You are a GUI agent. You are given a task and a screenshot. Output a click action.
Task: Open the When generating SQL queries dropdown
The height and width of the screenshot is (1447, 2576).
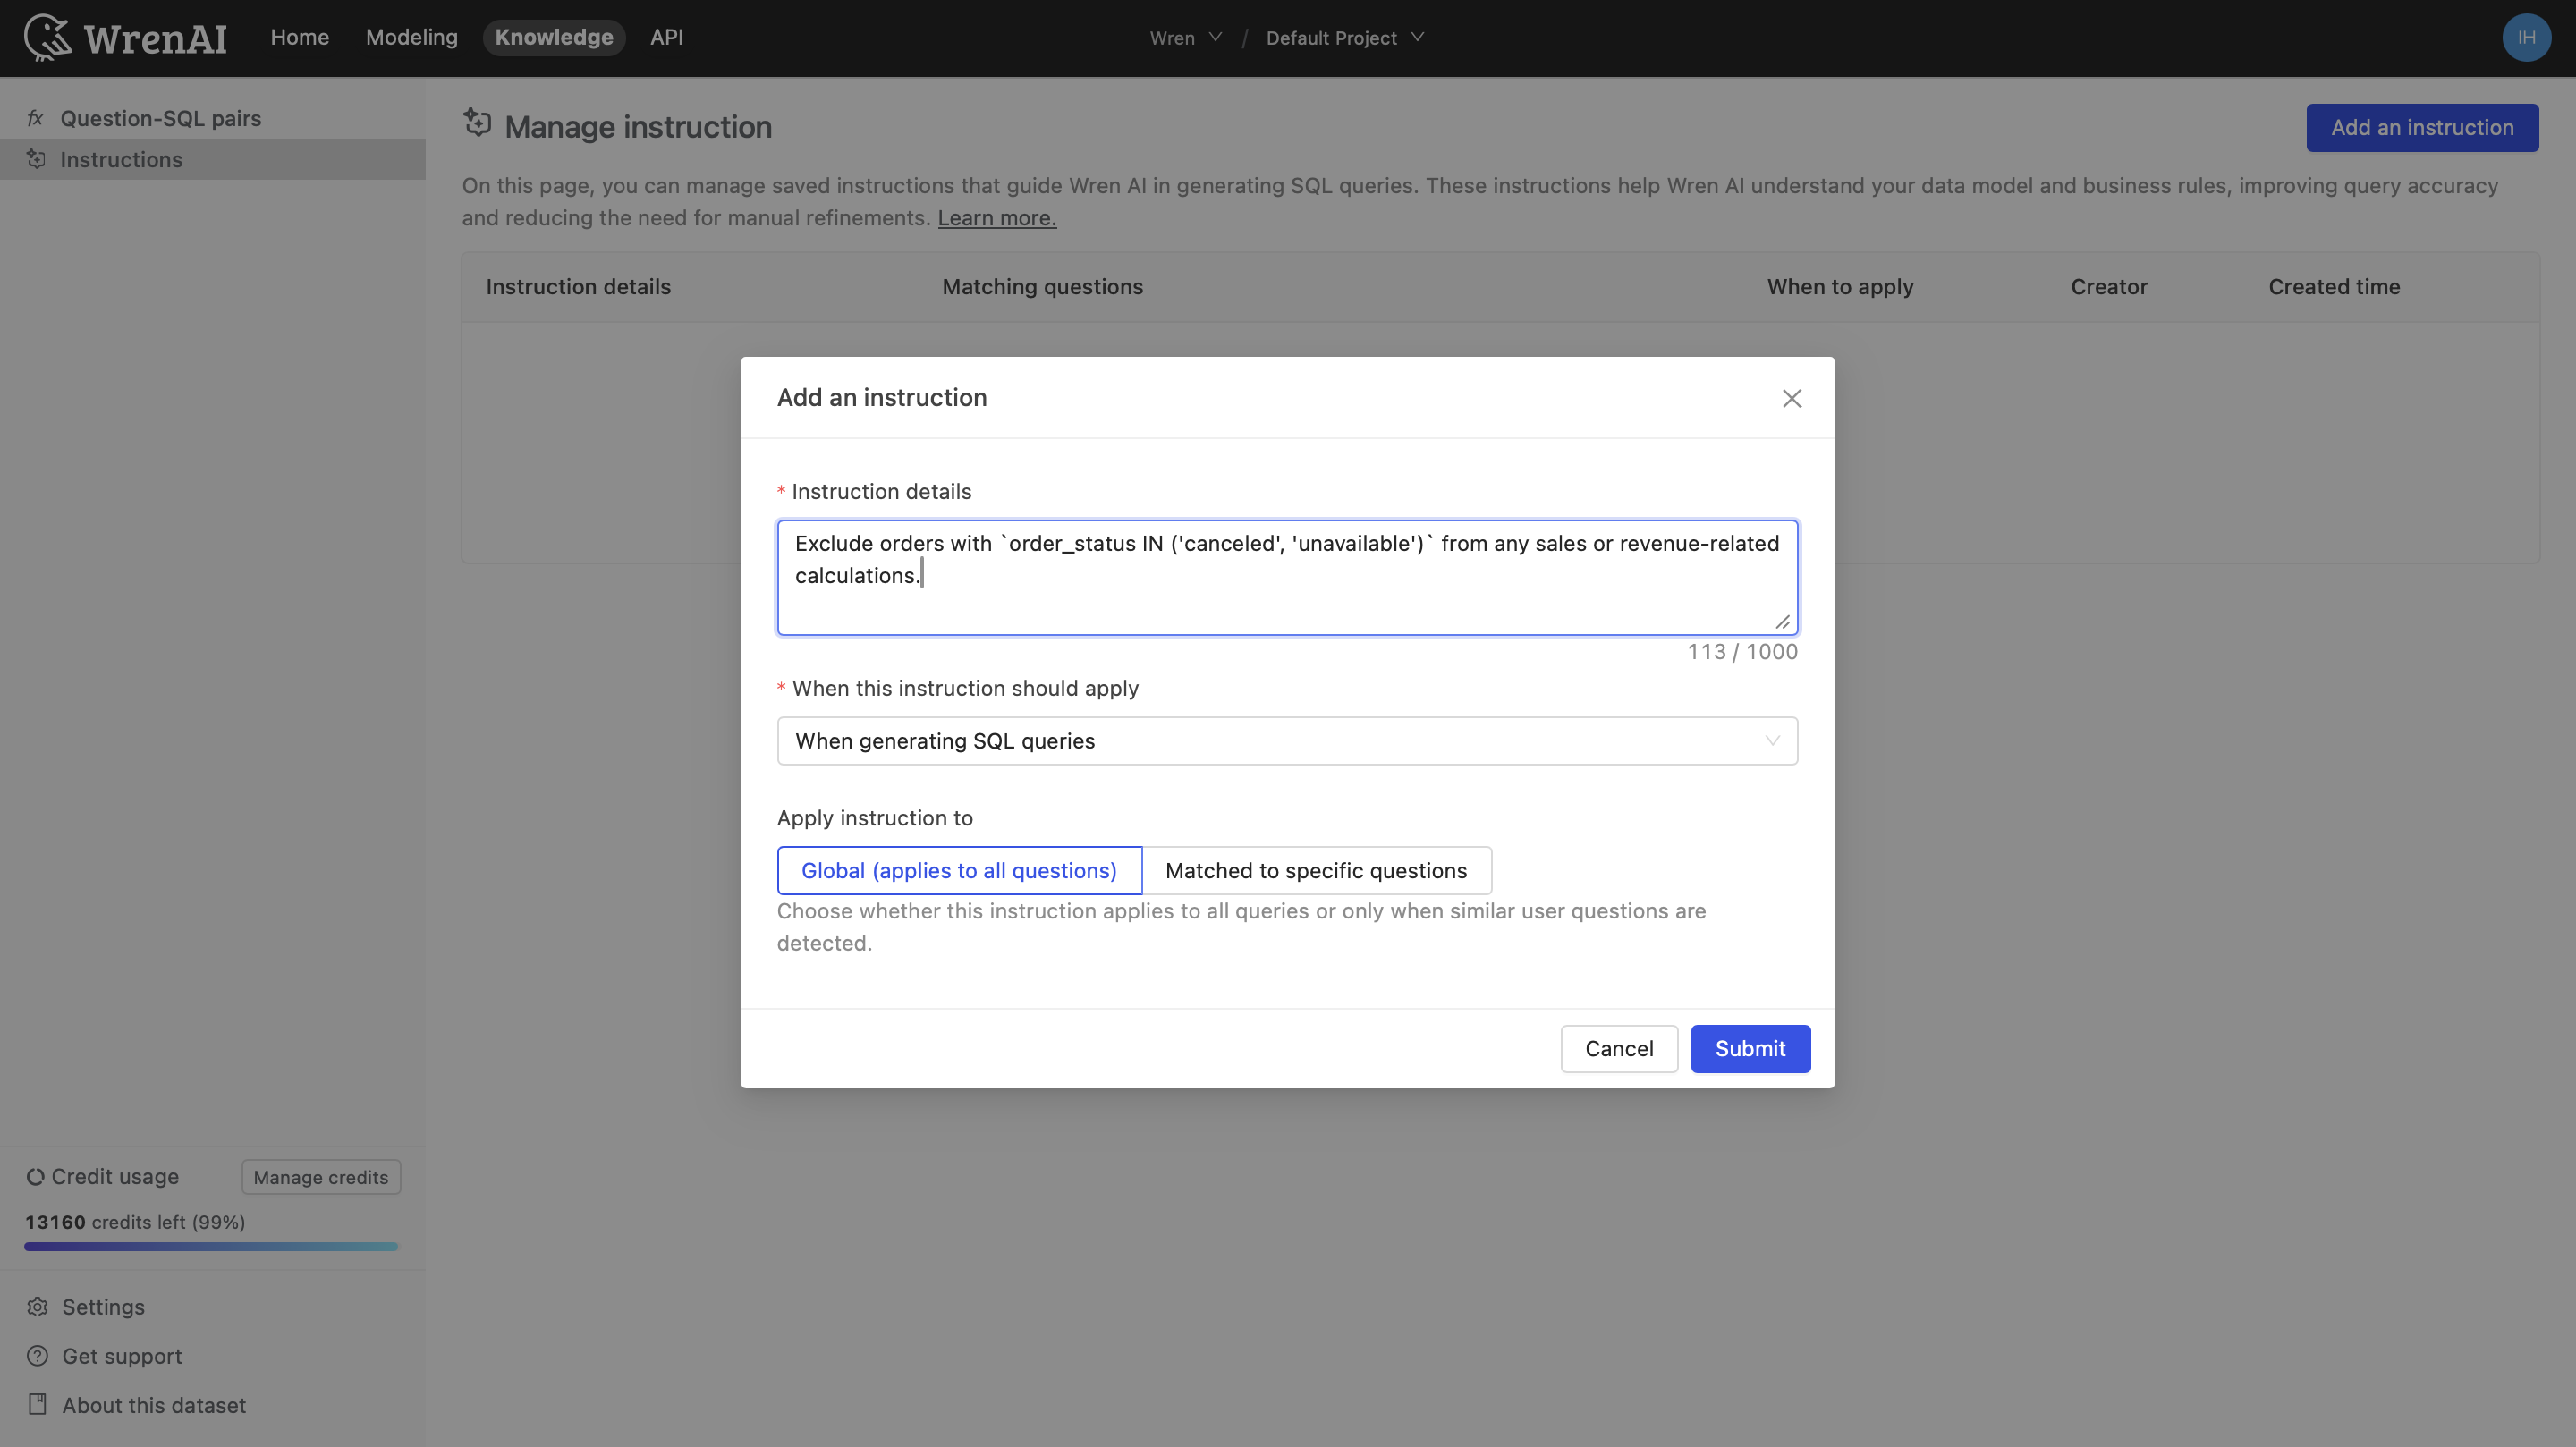point(1287,740)
